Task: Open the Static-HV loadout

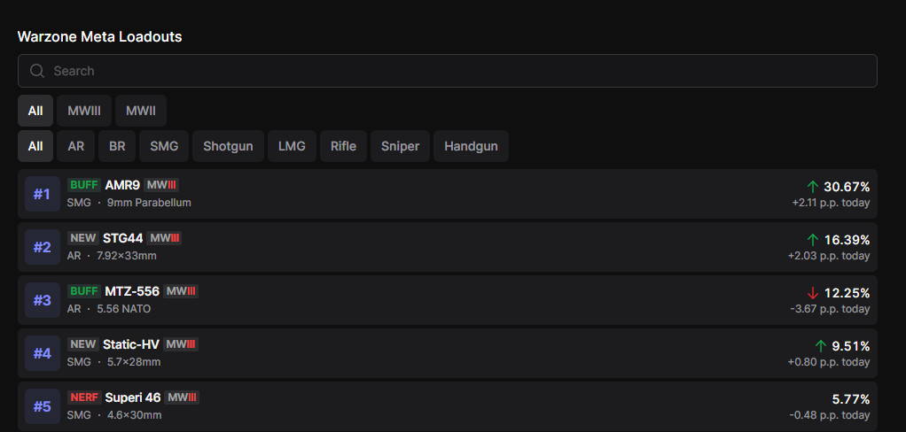Action: tap(447, 353)
